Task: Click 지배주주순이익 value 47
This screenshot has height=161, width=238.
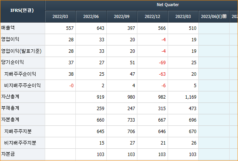Action: click(x=132, y=74)
